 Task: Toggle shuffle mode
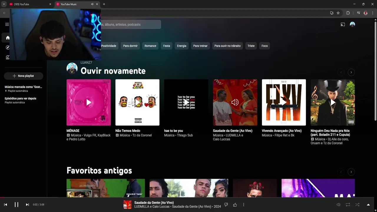pos(357,205)
